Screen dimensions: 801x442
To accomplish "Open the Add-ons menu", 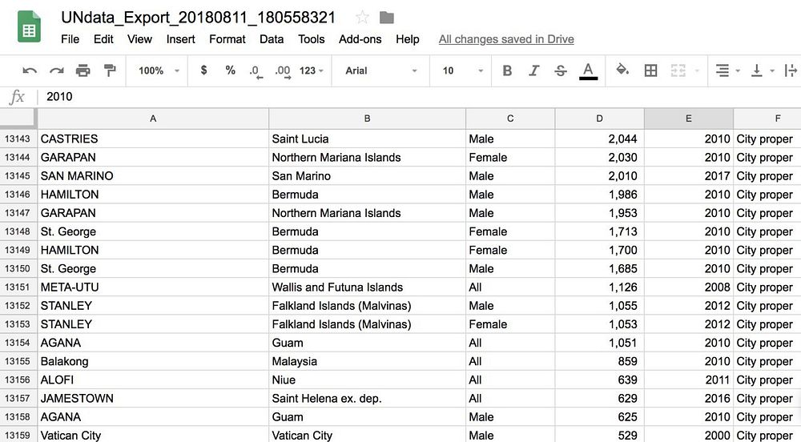I will point(360,39).
